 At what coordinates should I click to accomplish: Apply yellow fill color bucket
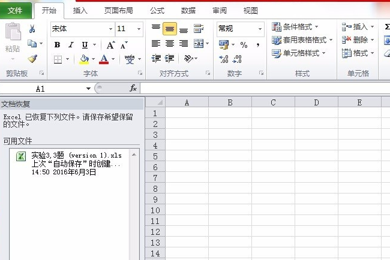(x=84, y=59)
